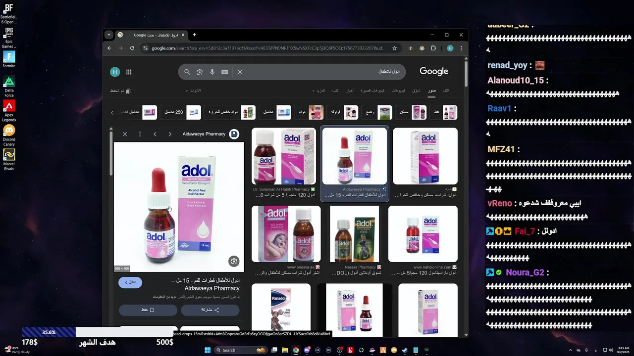Open the tab search dropdown in Chrome
This screenshot has height=356, width=634.
point(108,35)
